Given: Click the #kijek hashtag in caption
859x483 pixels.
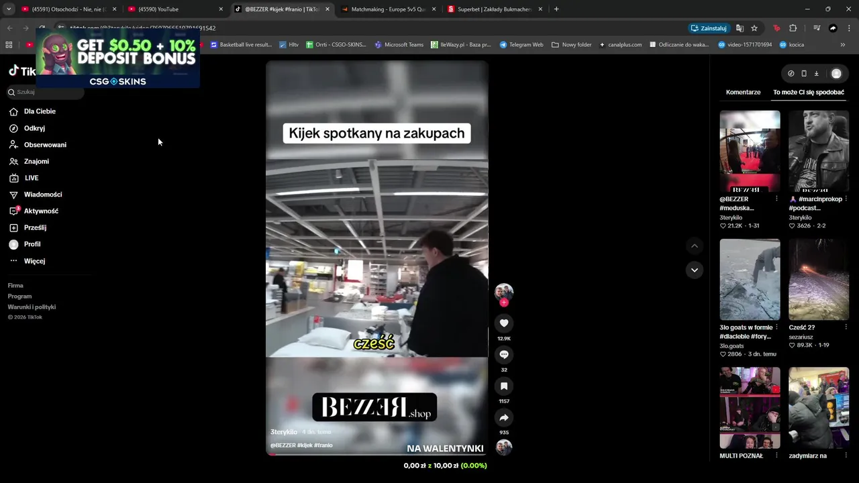Looking at the screenshot, I should [305, 445].
